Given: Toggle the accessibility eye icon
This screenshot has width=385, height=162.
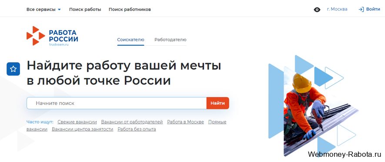Looking at the screenshot, I should click(x=317, y=10).
